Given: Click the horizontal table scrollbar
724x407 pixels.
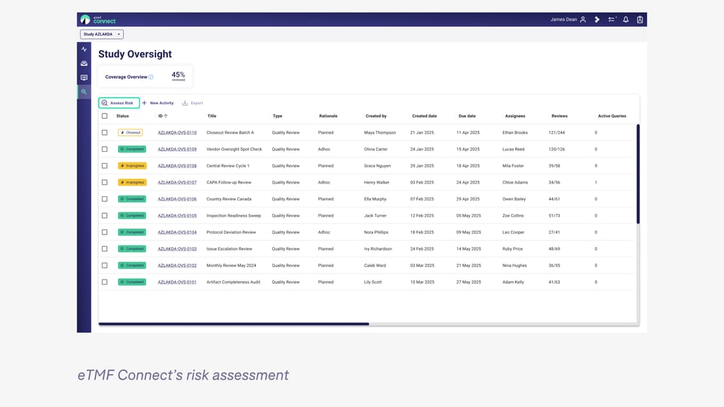Looking at the screenshot, I should point(234,324).
